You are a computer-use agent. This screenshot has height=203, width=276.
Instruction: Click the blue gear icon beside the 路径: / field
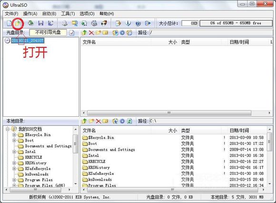122,32
